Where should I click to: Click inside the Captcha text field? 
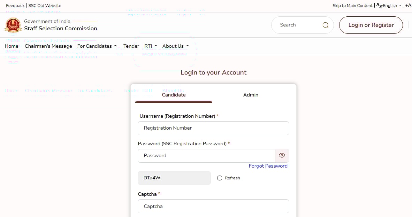[x=213, y=206]
